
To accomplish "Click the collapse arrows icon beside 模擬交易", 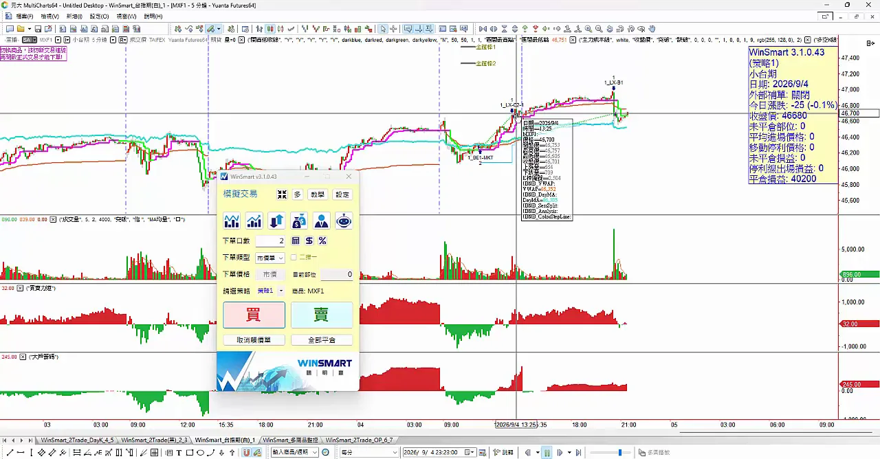I will tap(282, 194).
